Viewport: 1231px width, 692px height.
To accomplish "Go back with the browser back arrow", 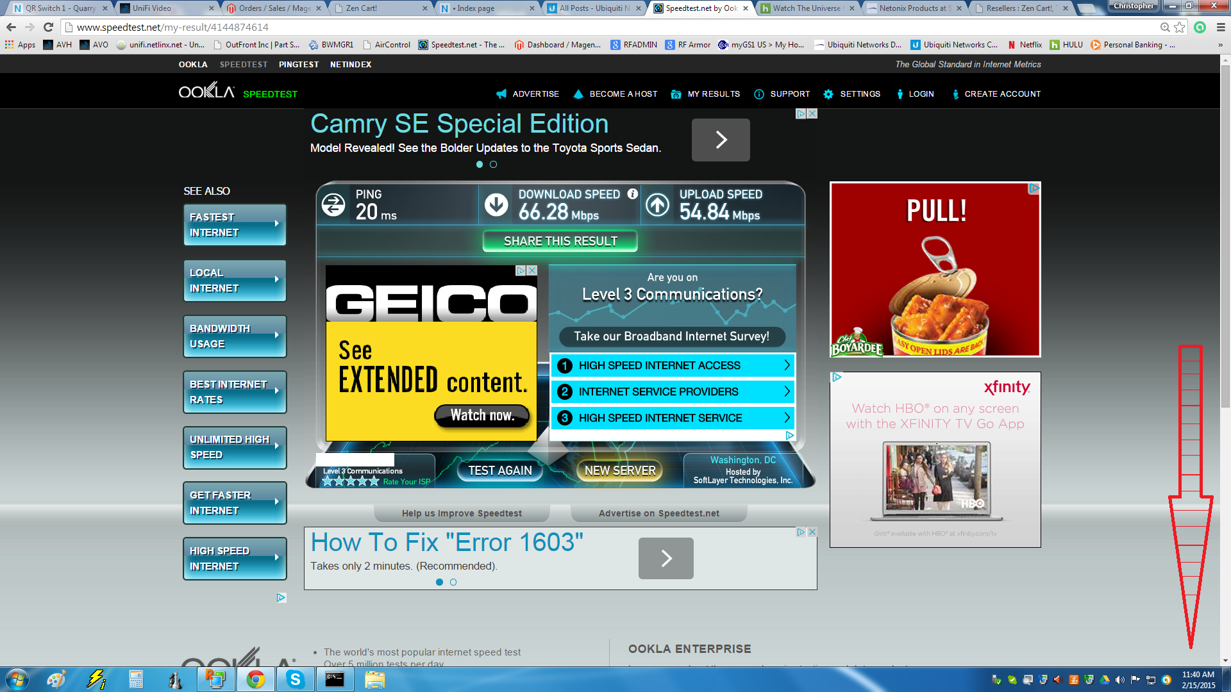I will [x=11, y=27].
